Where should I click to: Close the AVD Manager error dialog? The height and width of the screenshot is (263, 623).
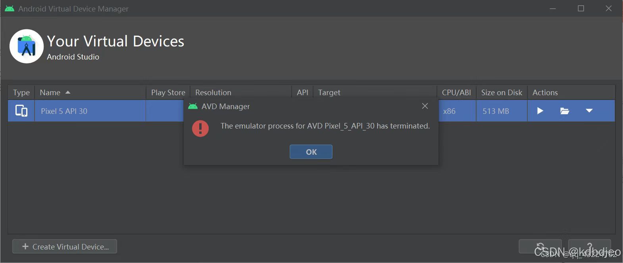pos(425,106)
